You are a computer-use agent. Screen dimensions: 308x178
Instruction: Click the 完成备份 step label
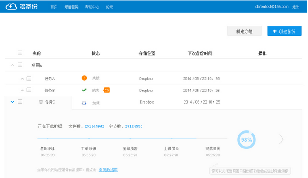[213, 148]
